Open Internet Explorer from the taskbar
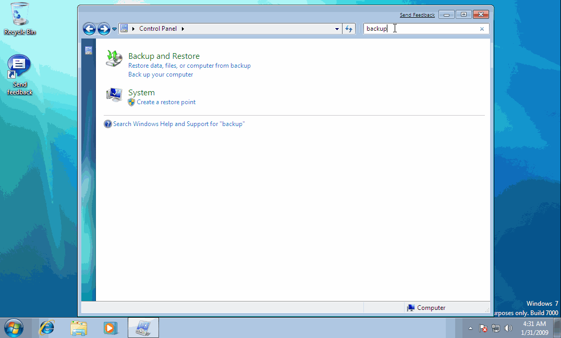Image resolution: width=561 pixels, height=338 pixels. (x=47, y=328)
